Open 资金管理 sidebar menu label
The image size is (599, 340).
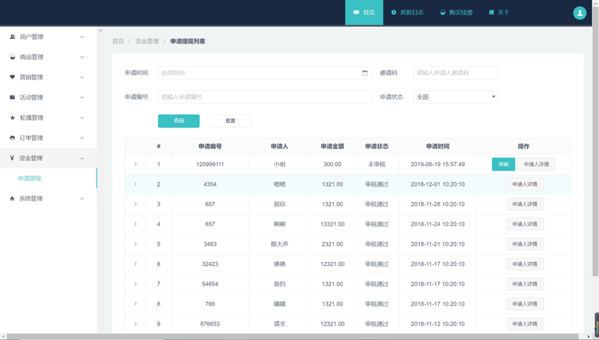click(31, 158)
